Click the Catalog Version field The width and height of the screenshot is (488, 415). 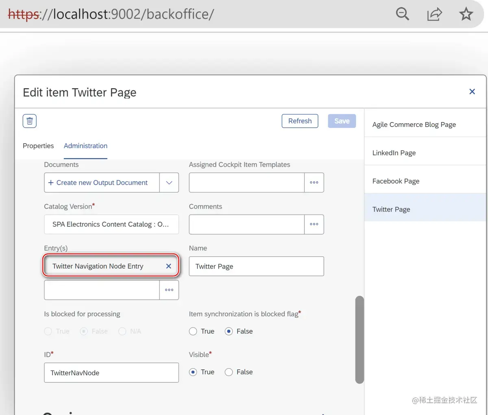pyautogui.click(x=111, y=224)
